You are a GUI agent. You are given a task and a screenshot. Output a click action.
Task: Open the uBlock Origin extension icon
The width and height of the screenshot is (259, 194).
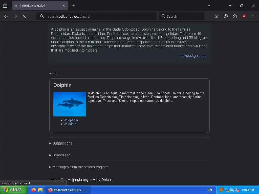pyautogui.click(x=244, y=16)
